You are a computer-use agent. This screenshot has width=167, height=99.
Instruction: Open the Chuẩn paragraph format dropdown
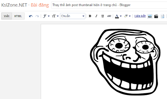point(73,16)
